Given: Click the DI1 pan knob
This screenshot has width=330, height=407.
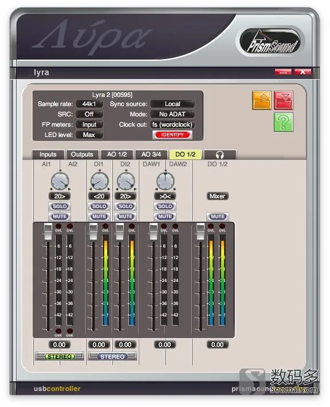Looking at the screenshot, I should pyautogui.click(x=99, y=181).
